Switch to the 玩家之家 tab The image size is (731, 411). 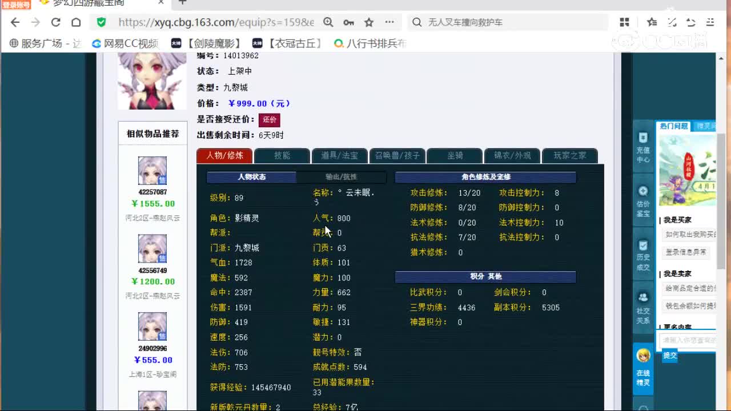click(570, 155)
